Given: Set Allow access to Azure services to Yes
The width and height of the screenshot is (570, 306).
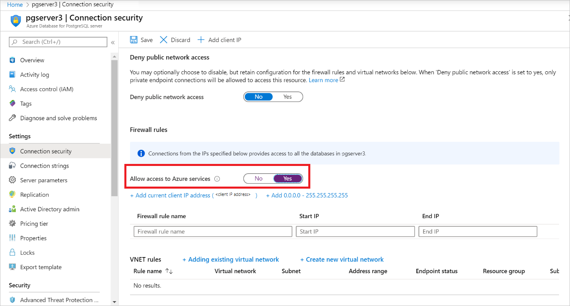Looking at the screenshot, I should point(288,178).
